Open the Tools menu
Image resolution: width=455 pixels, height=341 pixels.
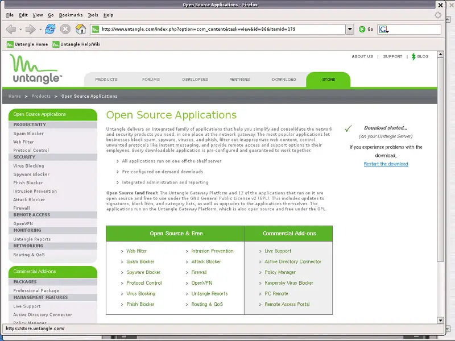[93, 15]
